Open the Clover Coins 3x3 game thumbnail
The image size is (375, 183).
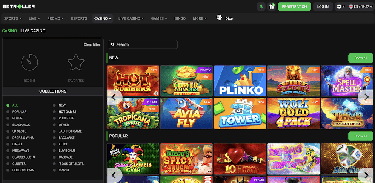[186, 81]
